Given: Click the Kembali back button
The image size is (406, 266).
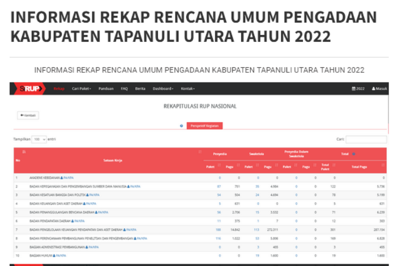Looking at the screenshot, I should 28,115.
